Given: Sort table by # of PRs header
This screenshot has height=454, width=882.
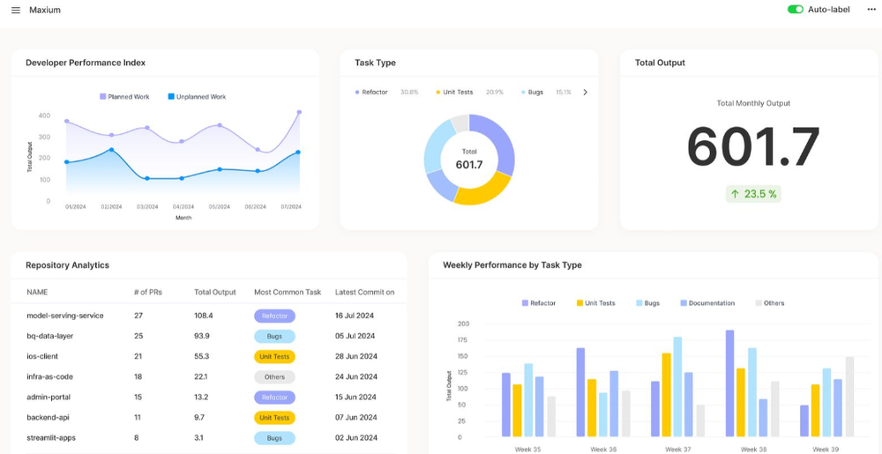Looking at the screenshot, I should 148,292.
